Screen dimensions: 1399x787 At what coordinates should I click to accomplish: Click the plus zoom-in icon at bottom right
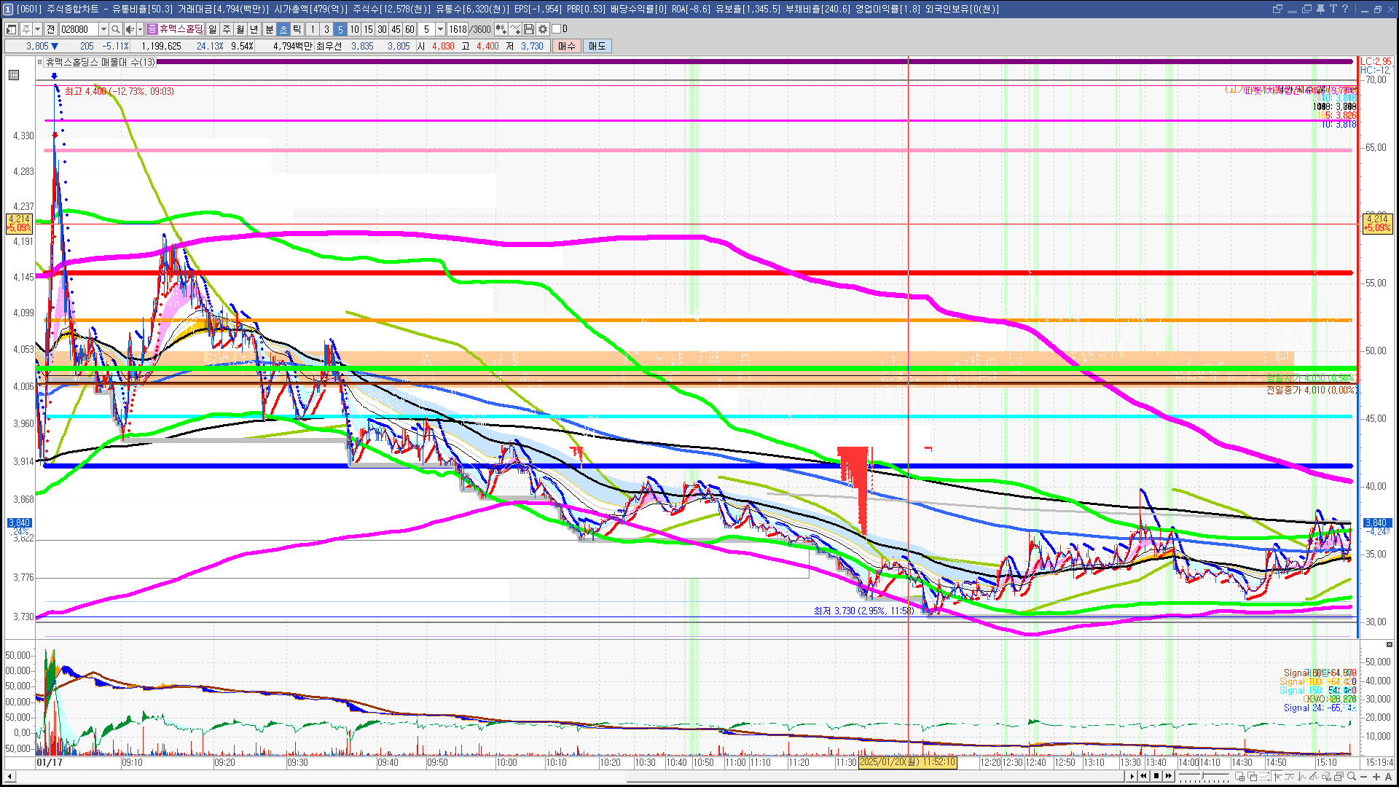coord(1376,777)
